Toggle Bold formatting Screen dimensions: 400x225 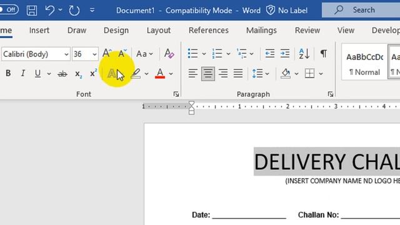(x=8, y=74)
